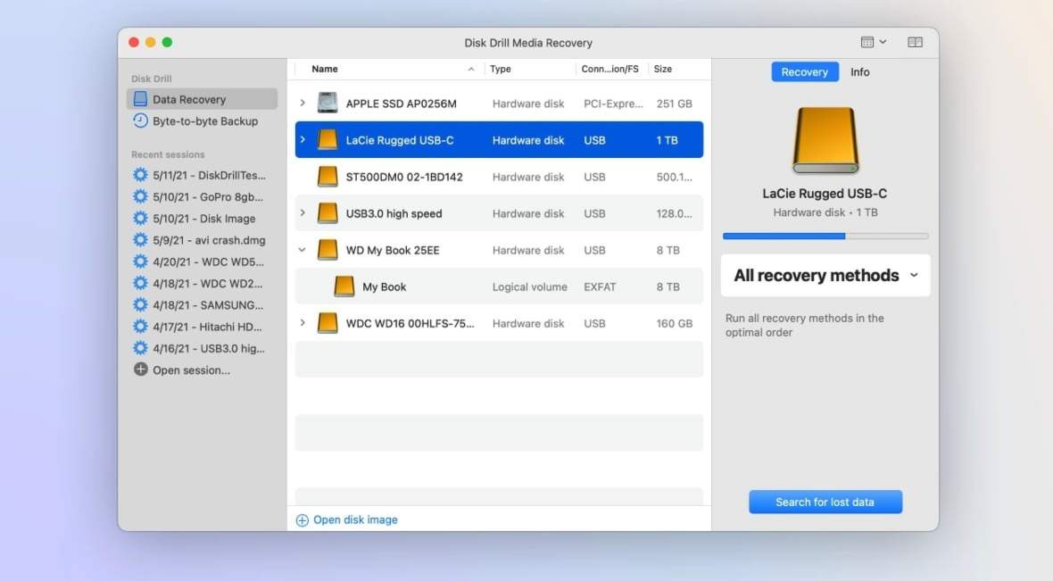
Task: Select Data Recovery in the sidebar
Action: click(203, 99)
